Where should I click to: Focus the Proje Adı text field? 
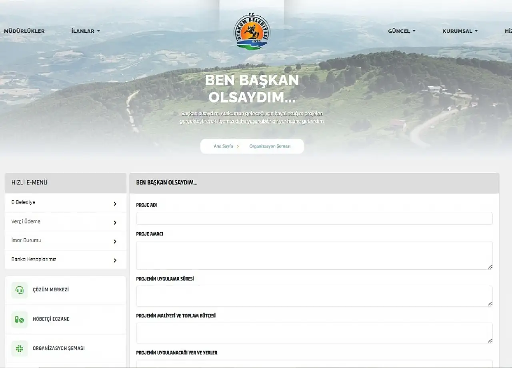[x=314, y=218]
